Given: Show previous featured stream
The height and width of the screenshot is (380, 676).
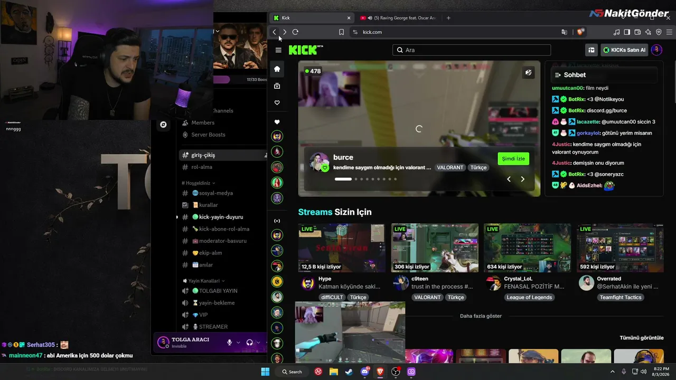Looking at the screenshot, I should pos(509,179).
